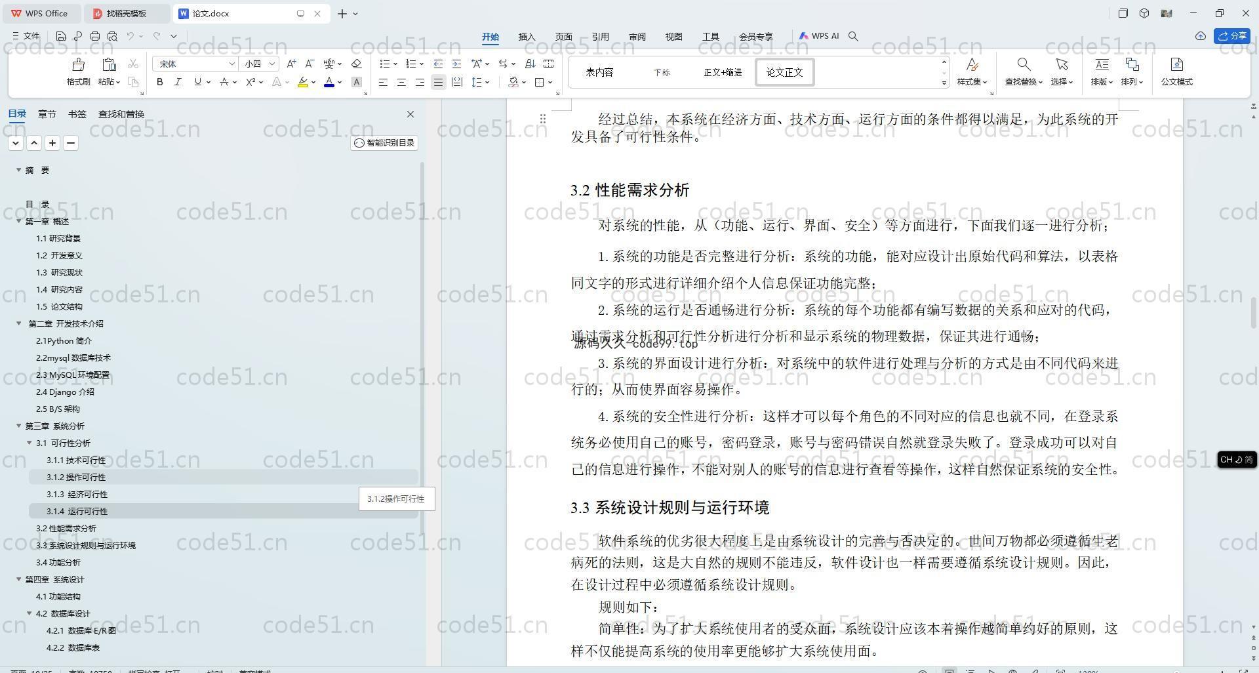Image resolution: width=1259 pixels, height=673 pixels.
Task: Open the 文件 menu
Action: 26,36
